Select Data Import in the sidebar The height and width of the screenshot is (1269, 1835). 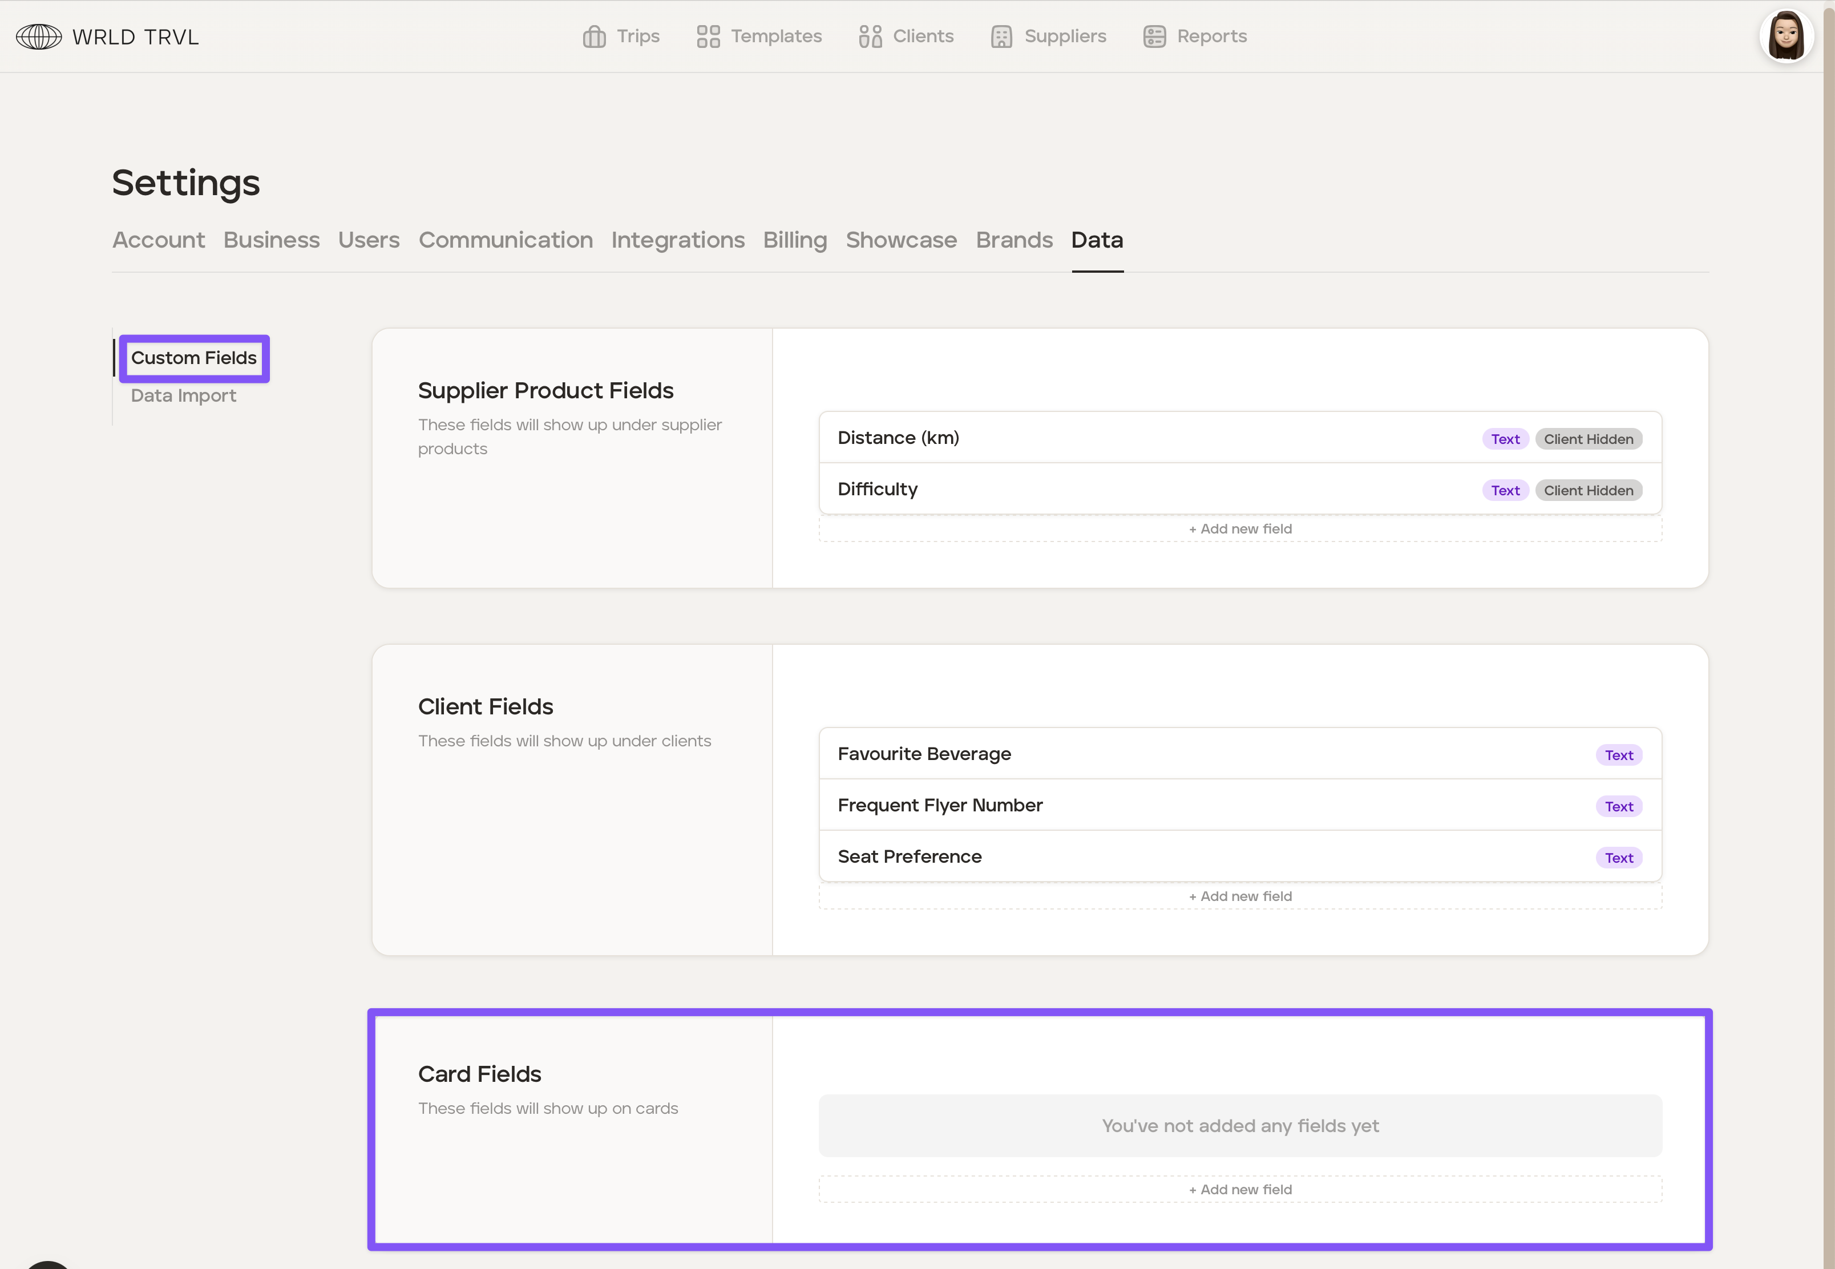pyautogui.click(x=184, y=396)
